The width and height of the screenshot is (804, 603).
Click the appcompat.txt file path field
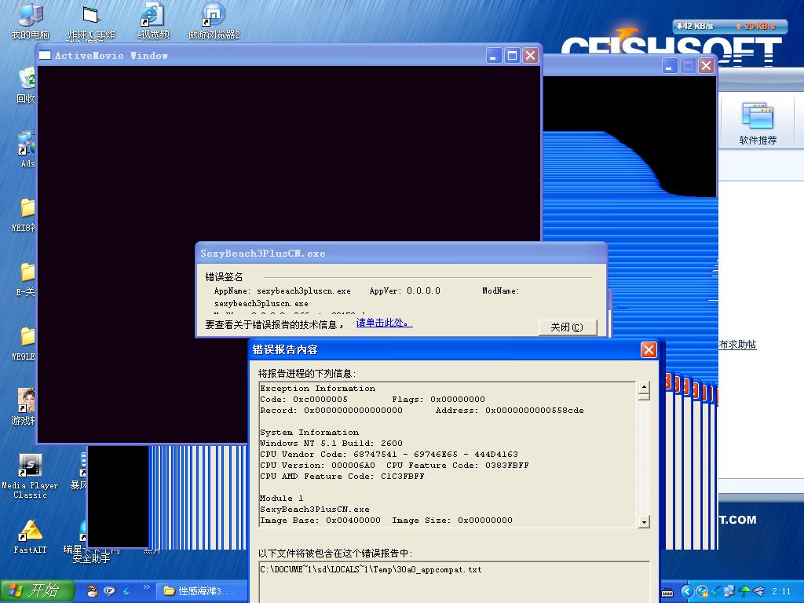click(454, 582)
